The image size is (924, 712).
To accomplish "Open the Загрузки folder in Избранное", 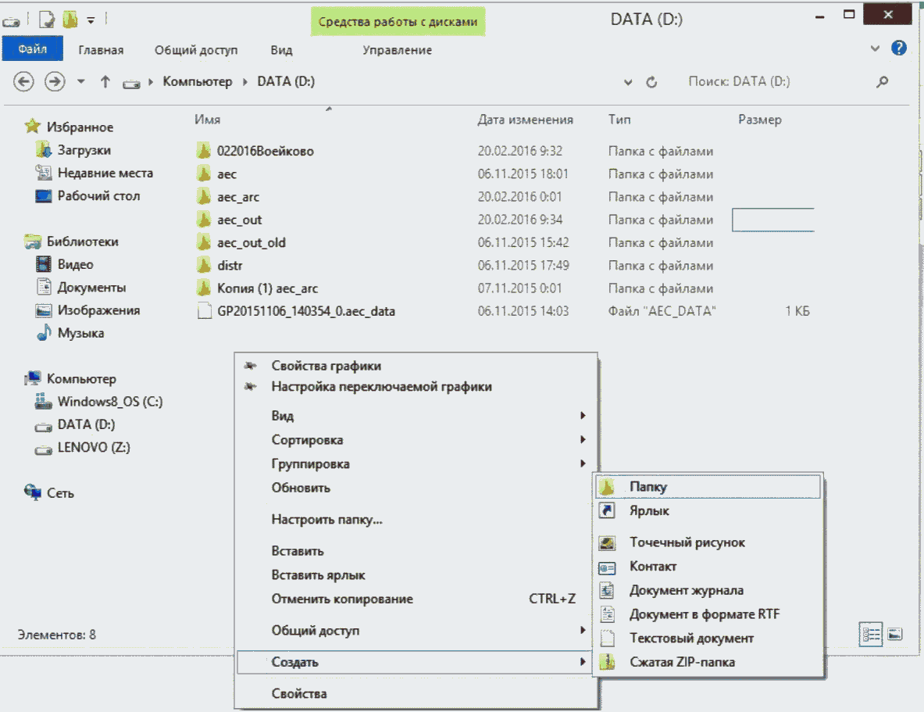I will click(x=84, y=150).
